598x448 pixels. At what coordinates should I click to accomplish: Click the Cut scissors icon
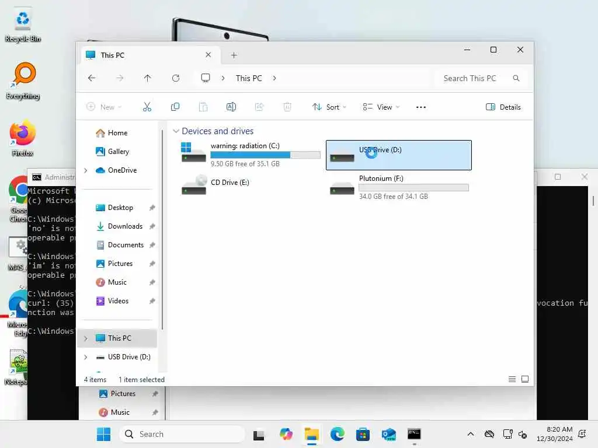[147, 107]
